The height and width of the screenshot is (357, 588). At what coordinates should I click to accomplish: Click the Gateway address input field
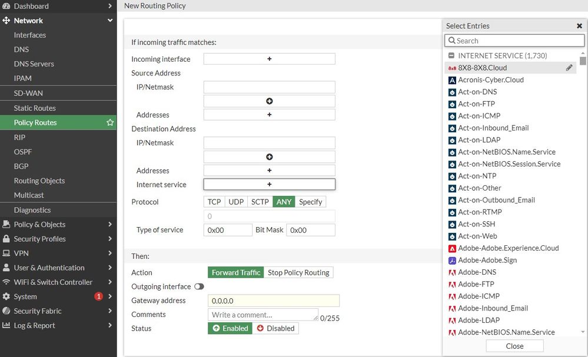pyautogui.click(x=273, y=301)
